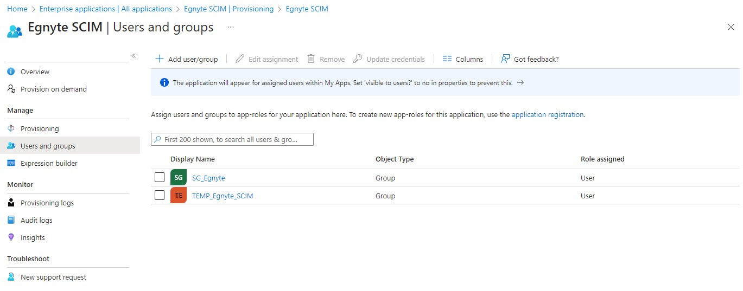Sort by Object Type column header
The width and height of the screenshot is (743, 291).
395,159
